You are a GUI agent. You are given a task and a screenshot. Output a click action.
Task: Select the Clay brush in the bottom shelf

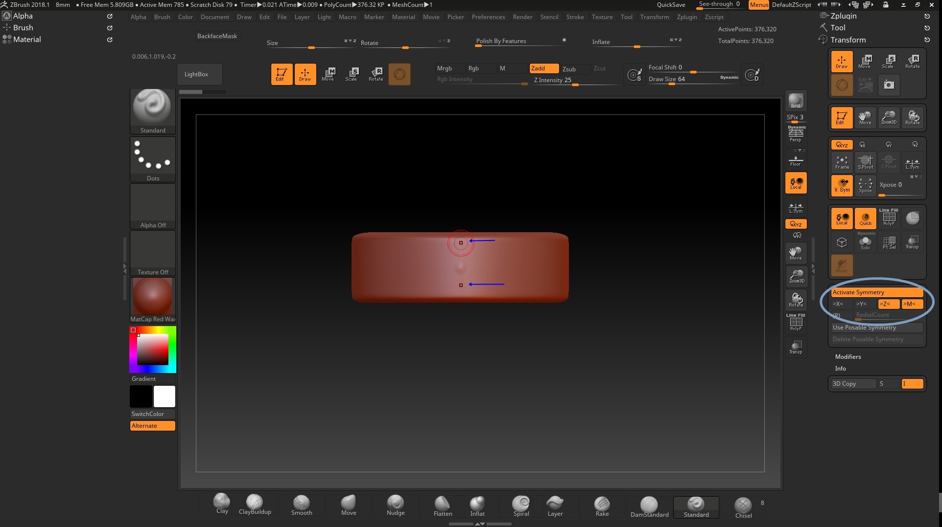coord(222,504)
